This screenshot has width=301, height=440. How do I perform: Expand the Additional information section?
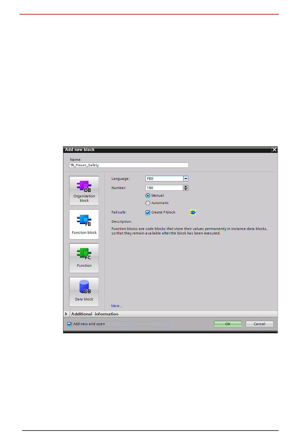coord(66,314)
